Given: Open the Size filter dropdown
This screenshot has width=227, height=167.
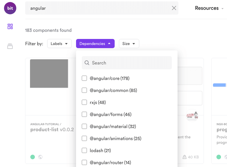Looking at the screenshot, I should coord(129,44).
